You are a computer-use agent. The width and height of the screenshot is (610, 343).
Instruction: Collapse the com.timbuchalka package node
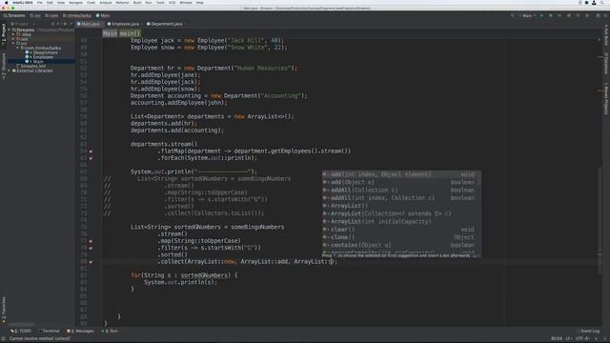point(18,48)
